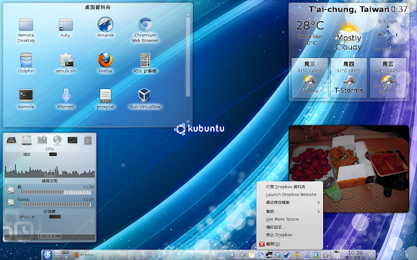This screenshot has height=260, width=417.
Task: Expand hidden system tray icons arrow
Action: pos(232,255)
